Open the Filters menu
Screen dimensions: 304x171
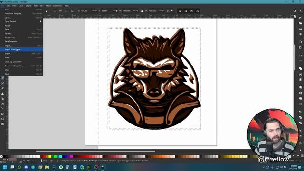[48, 6]
